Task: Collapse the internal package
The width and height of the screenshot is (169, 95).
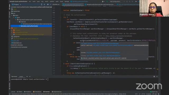Action: pyautogui.click(x=18, y=22)
